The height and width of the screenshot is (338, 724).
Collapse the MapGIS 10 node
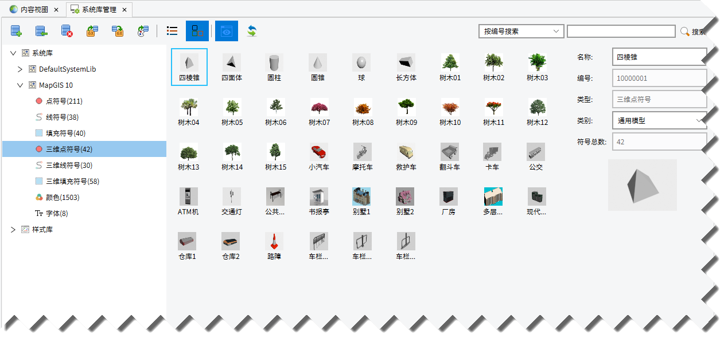pos(20,85)
